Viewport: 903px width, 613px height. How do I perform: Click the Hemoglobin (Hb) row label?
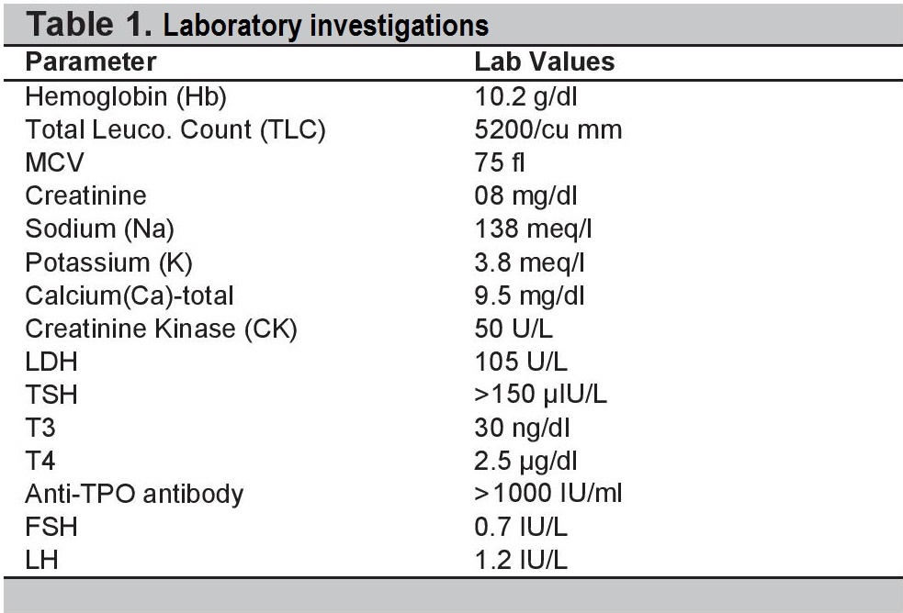[x=126, y=96]
